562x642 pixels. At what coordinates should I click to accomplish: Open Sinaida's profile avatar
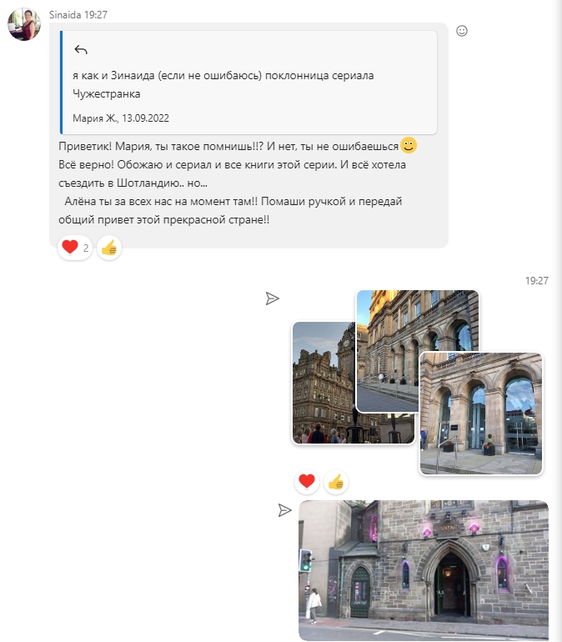tap(24, 24)
